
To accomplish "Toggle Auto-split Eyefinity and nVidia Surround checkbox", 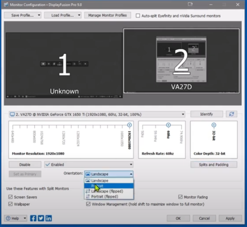I will point(138,16).
